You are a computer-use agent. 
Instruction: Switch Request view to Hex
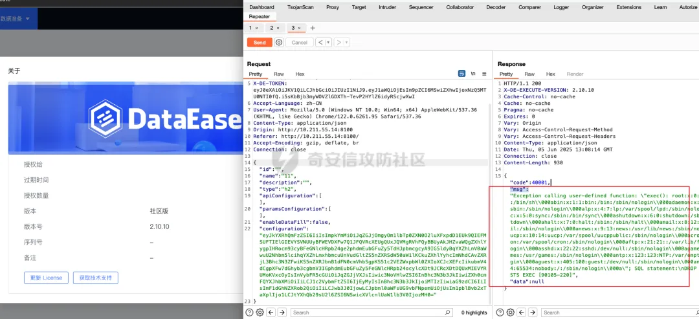pyautogui.click(x=300, y=74)
